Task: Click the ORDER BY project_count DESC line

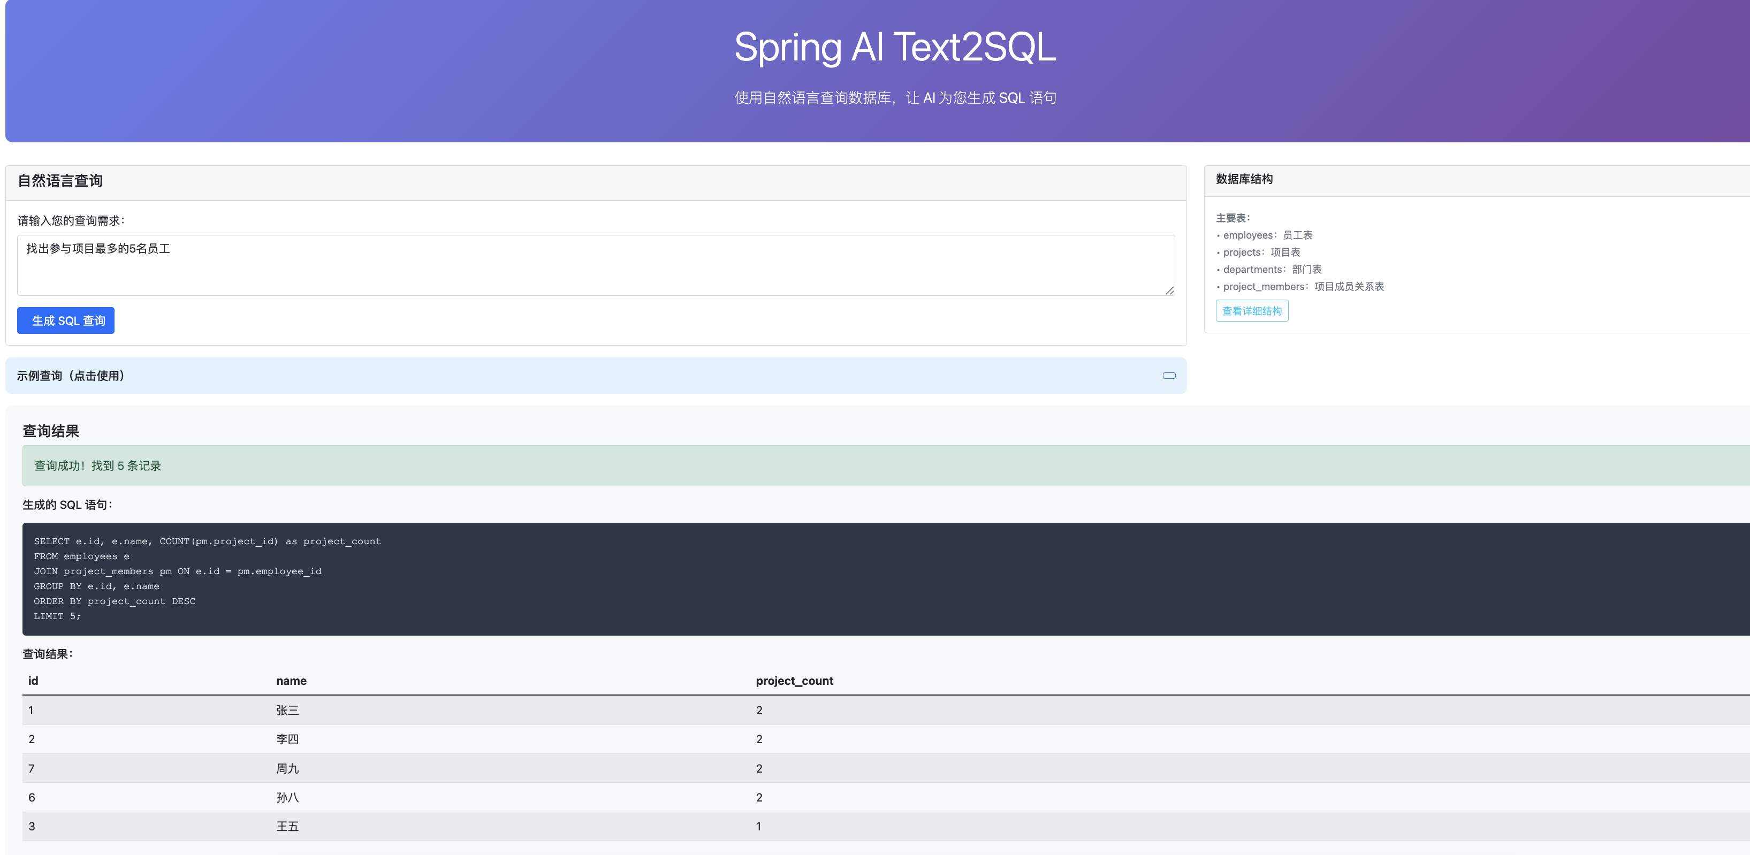Action: (x=115, y=601)
